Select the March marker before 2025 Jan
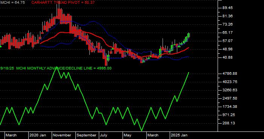The image size is (264, 139). [153, 135]
